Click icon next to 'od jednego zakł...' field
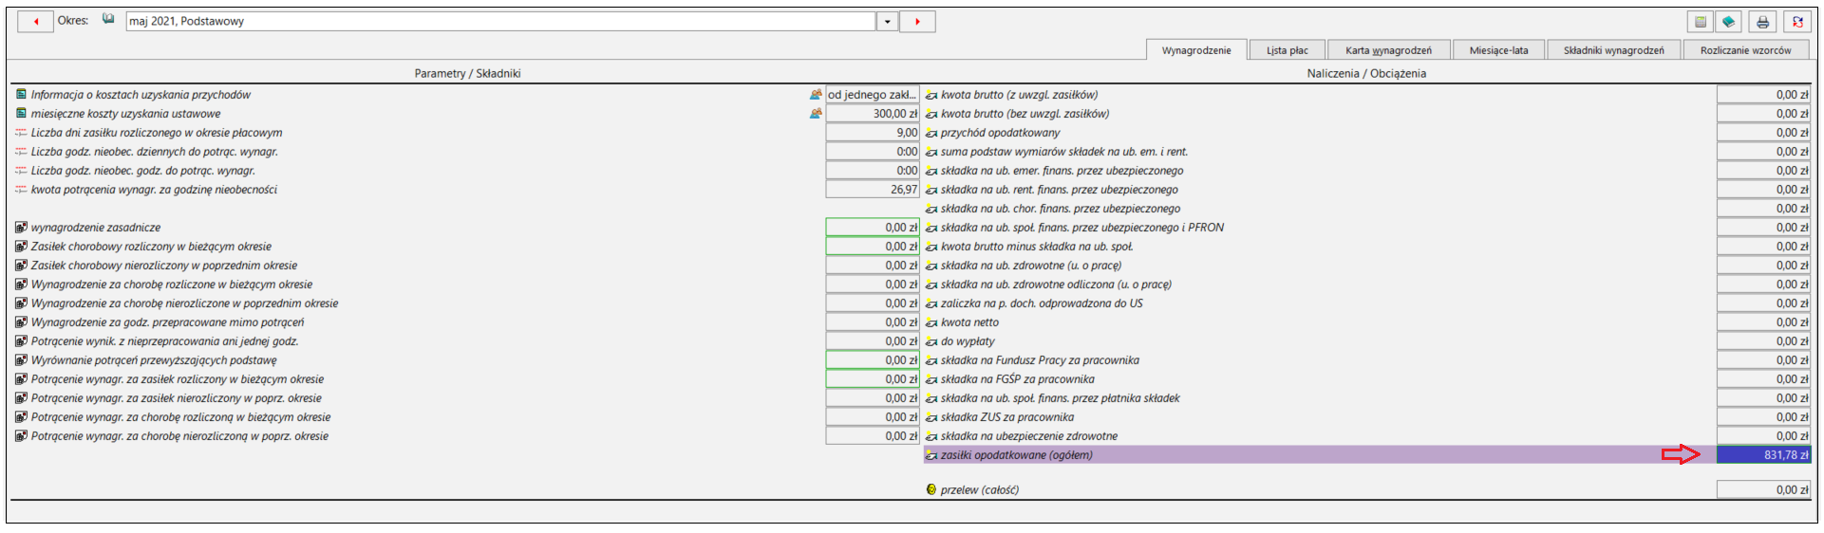Screen dimensions: 1824x533 coord(815,95)
